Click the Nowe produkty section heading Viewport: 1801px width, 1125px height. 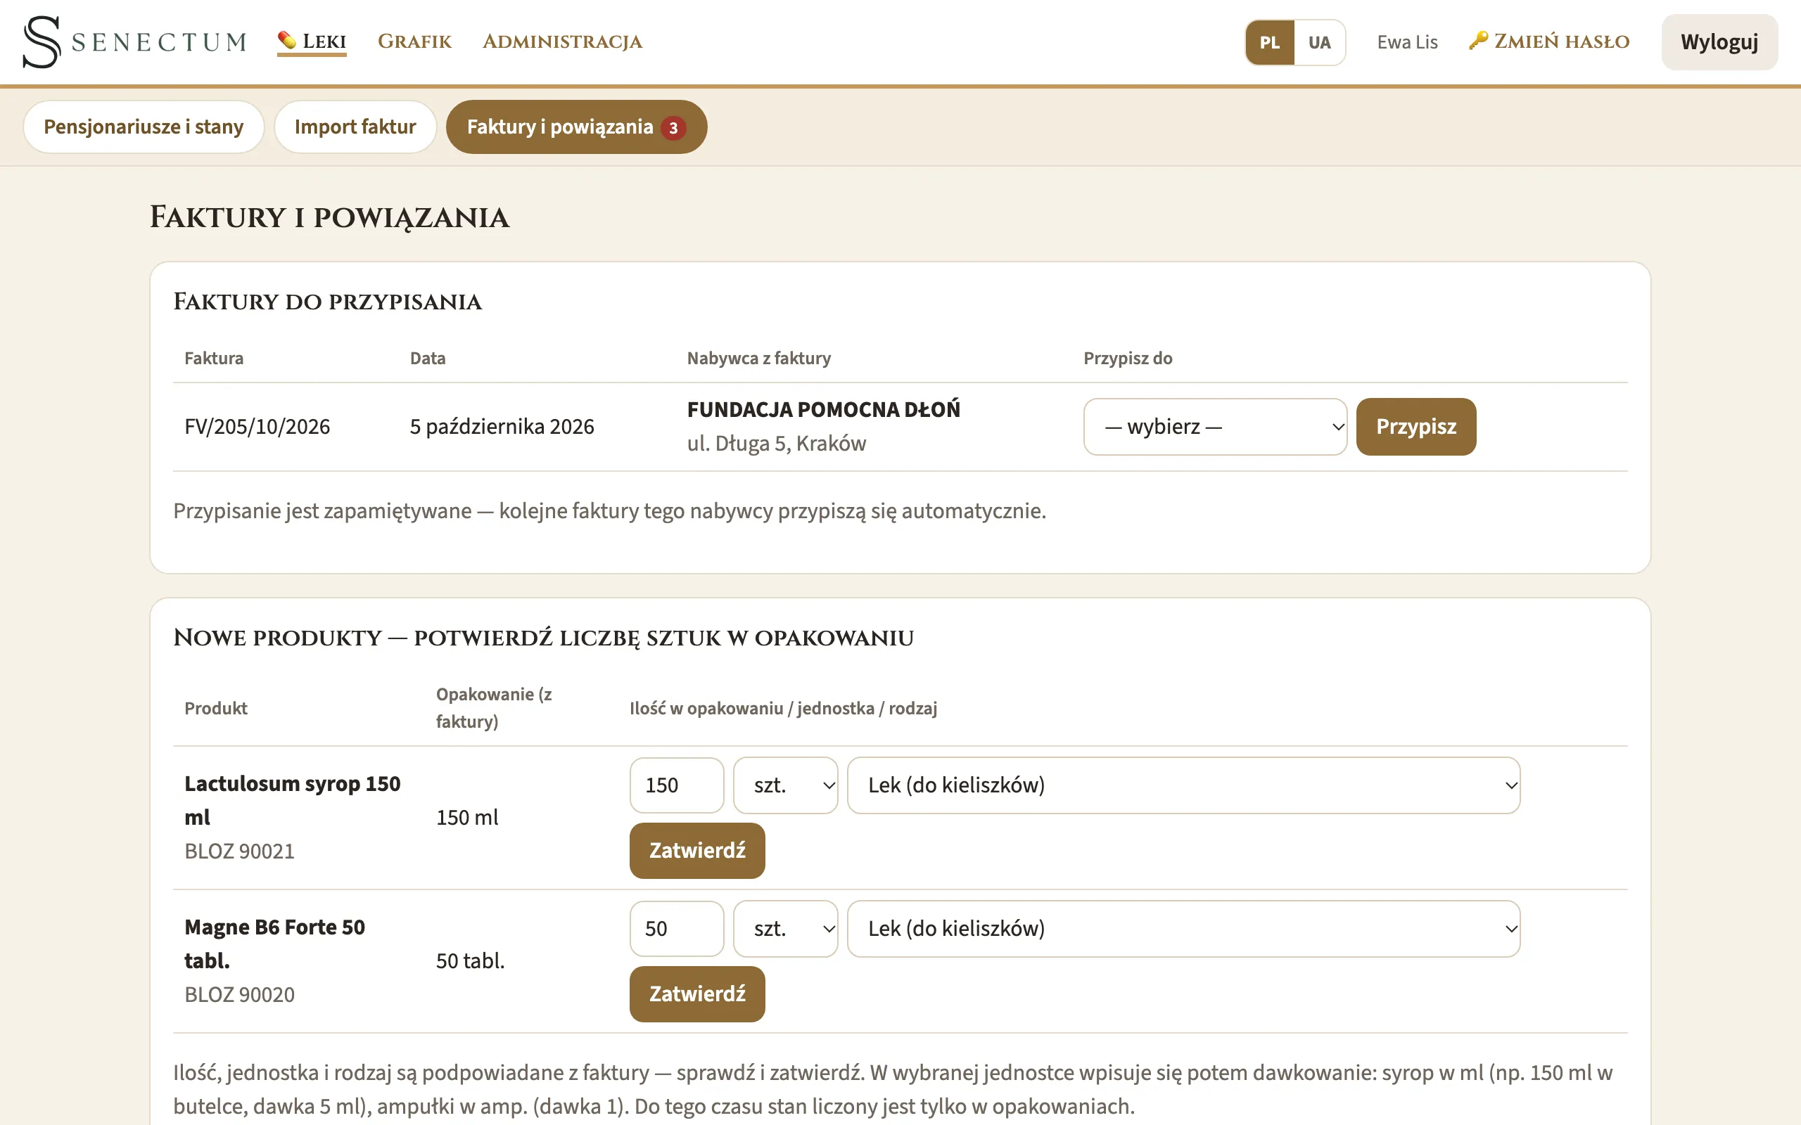tap(543, 638)
